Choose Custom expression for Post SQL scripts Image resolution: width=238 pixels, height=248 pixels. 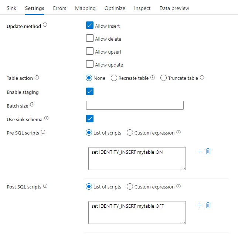tap(130, 187)
